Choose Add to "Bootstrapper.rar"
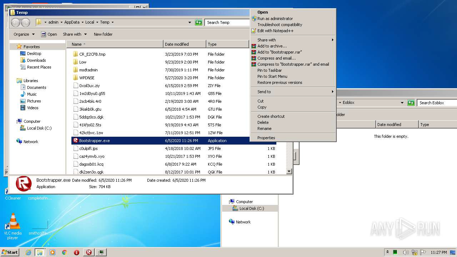The height and width of the screenshot is (257, 457). coord(280,52)
